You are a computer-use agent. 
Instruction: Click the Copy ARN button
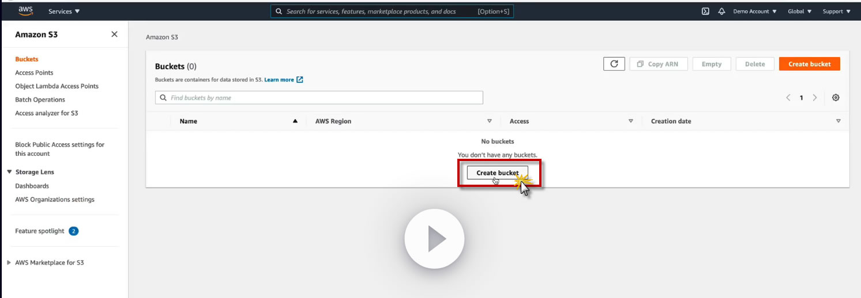(x=659, y=64)
